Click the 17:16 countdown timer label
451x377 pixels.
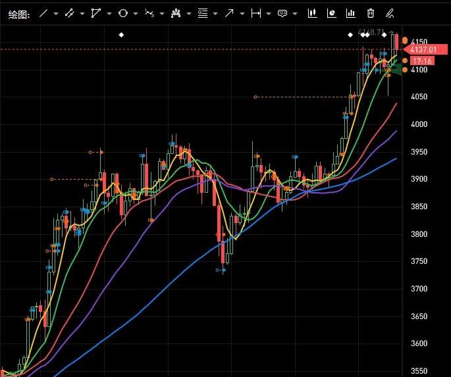pos(421,61)
